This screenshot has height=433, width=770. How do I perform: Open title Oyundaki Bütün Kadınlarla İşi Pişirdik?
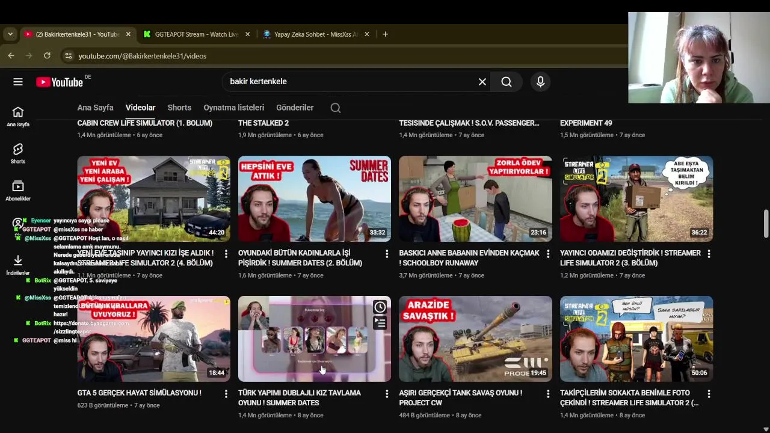300,258
